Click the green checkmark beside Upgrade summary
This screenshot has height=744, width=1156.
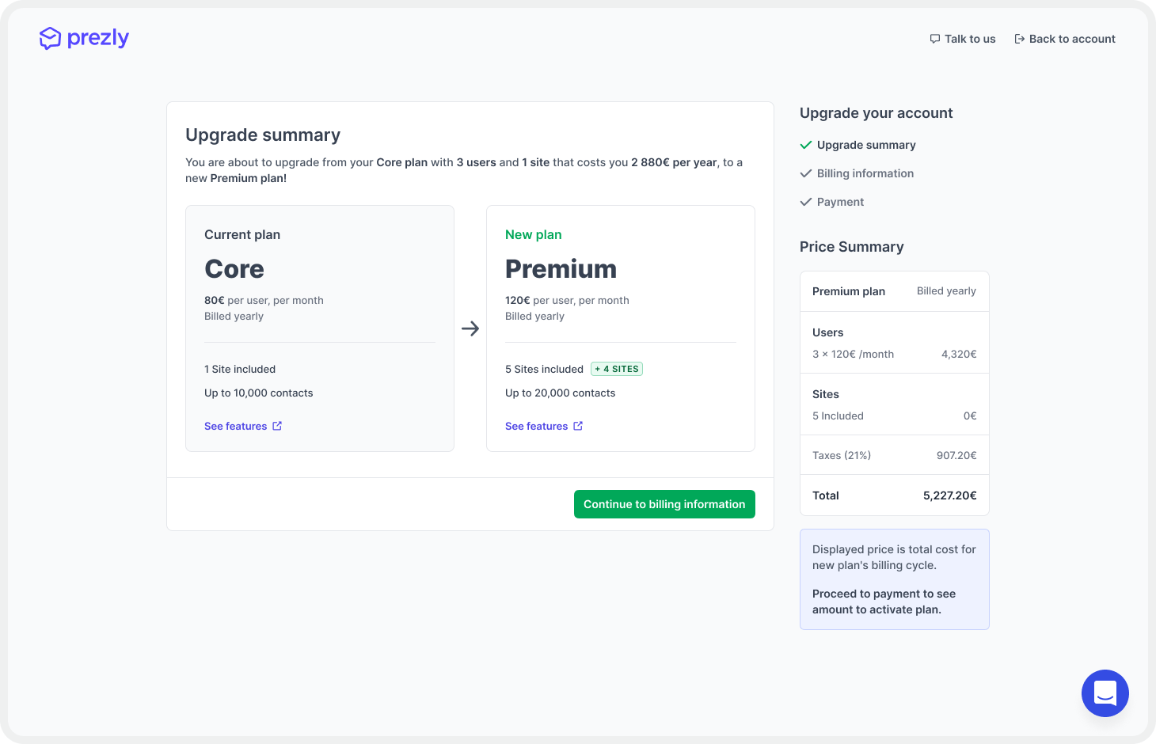[806, 145]
